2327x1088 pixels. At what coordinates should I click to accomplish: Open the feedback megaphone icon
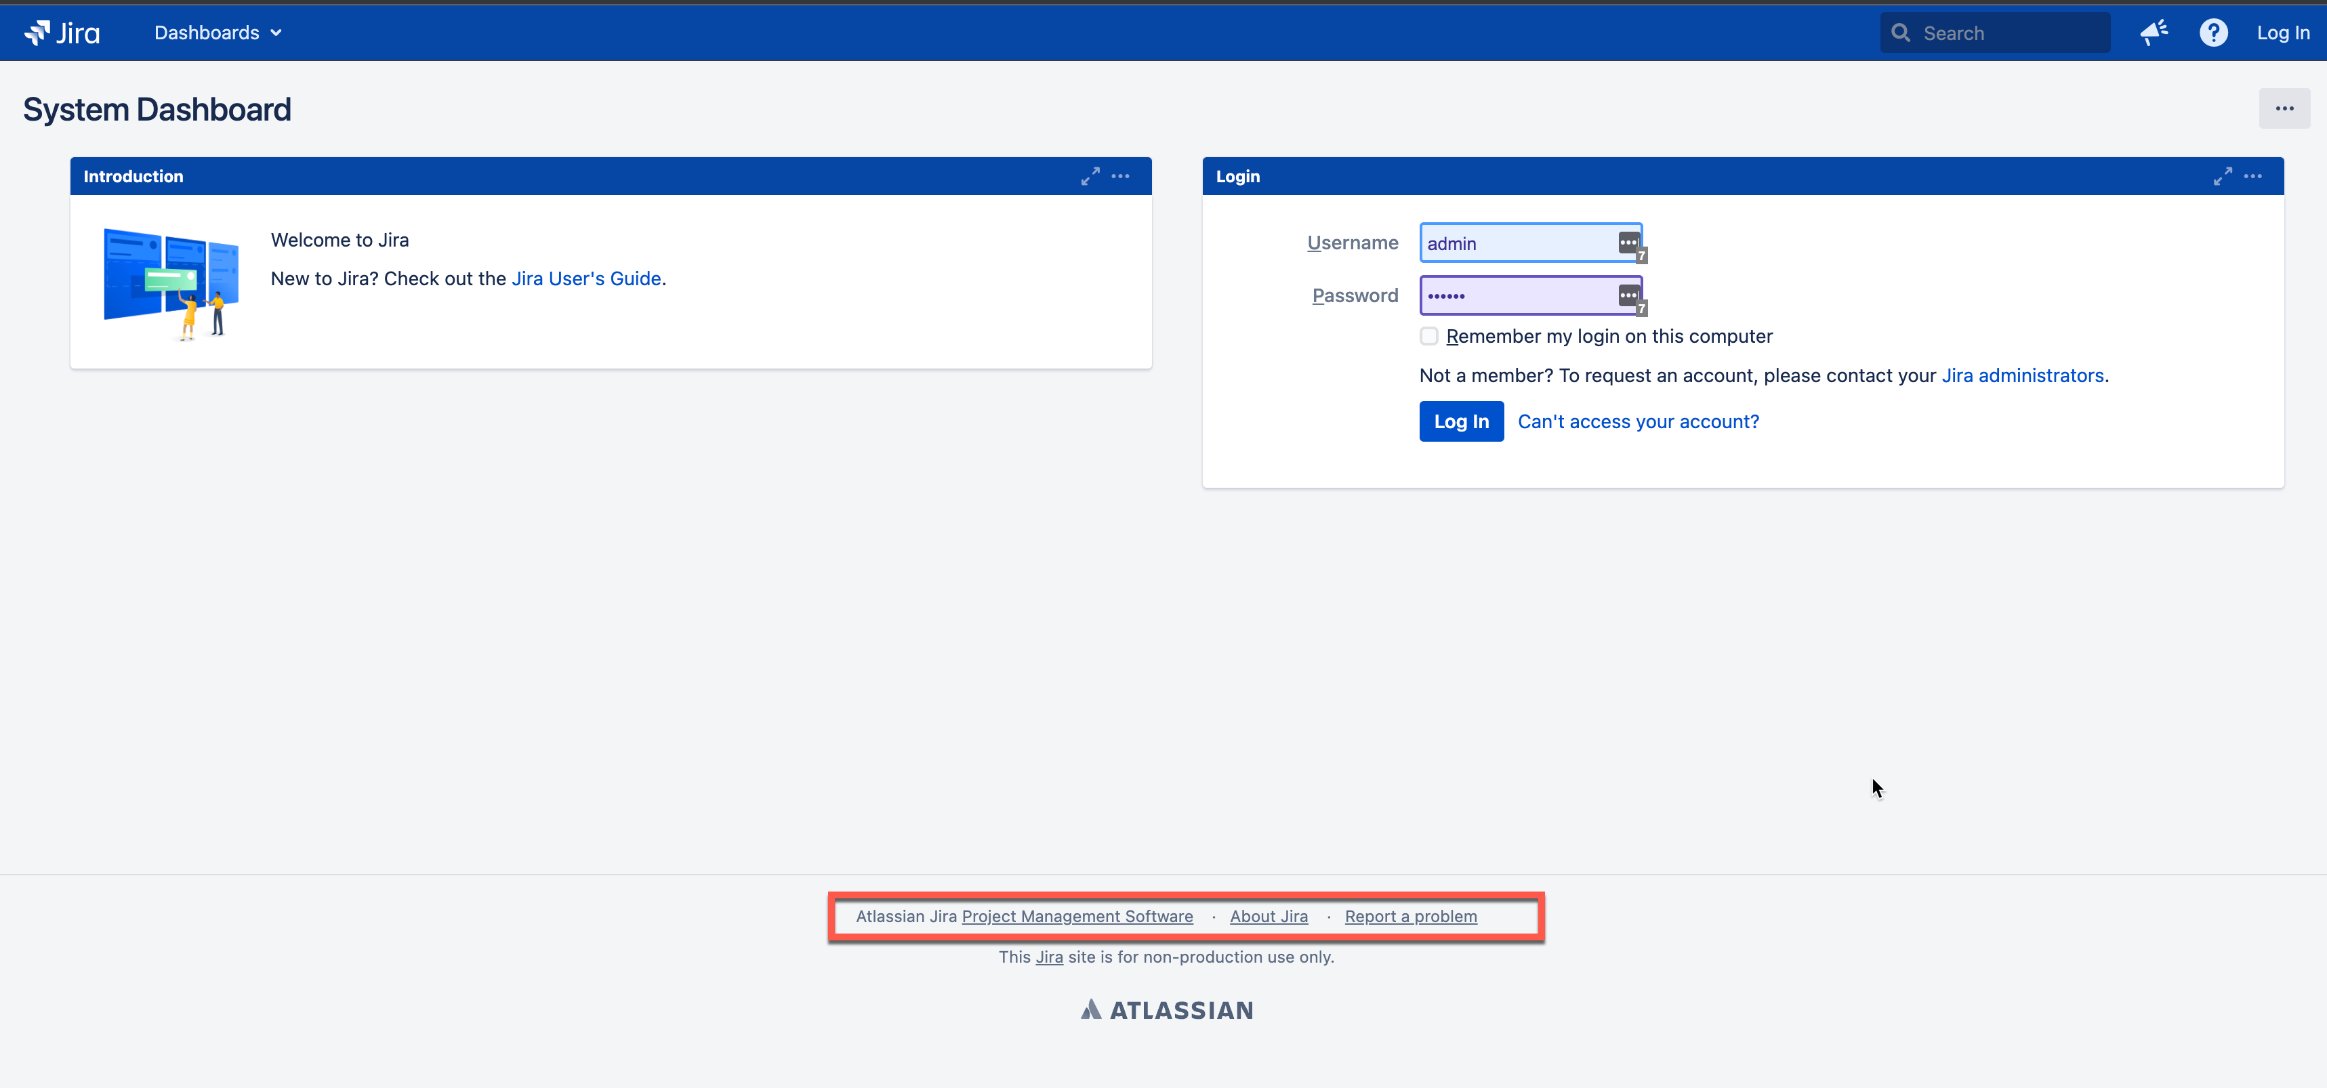click(2154, 33)
